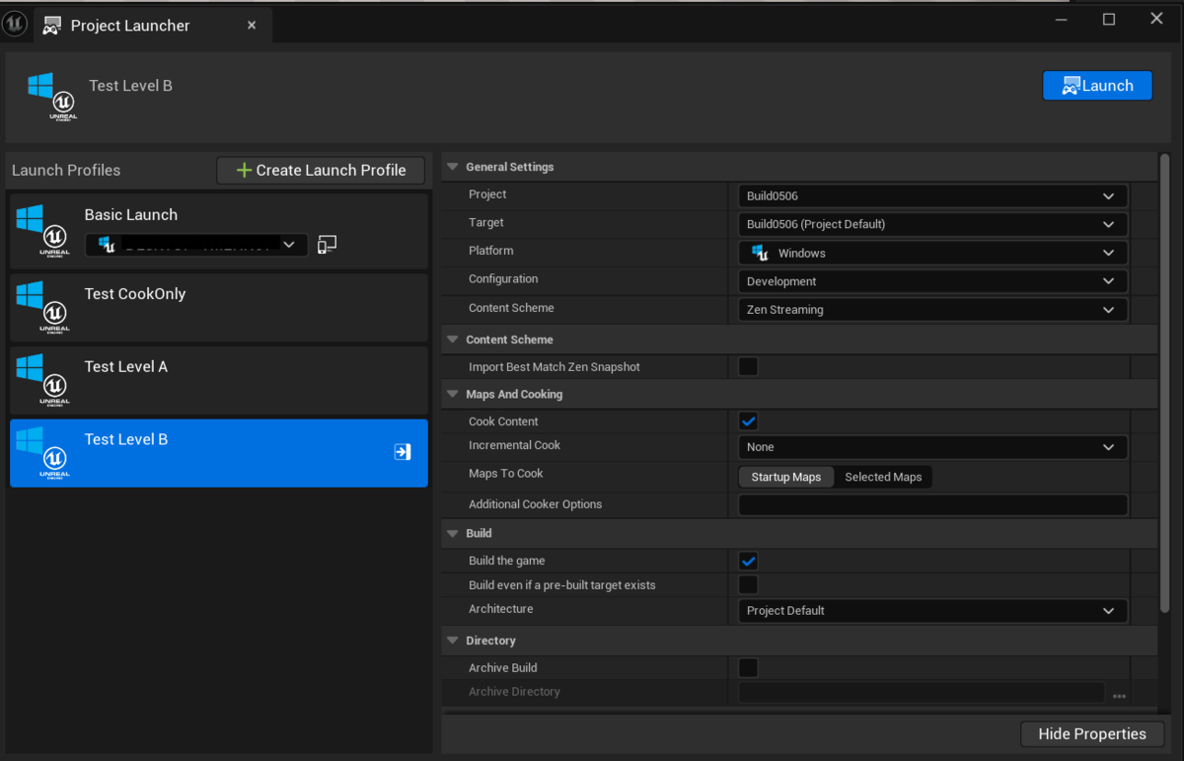Image resolution: width=1184 pixels, height=761 pixels.
Task: Open the Basic Launch device dropdown
Action: tap(196, 244)
